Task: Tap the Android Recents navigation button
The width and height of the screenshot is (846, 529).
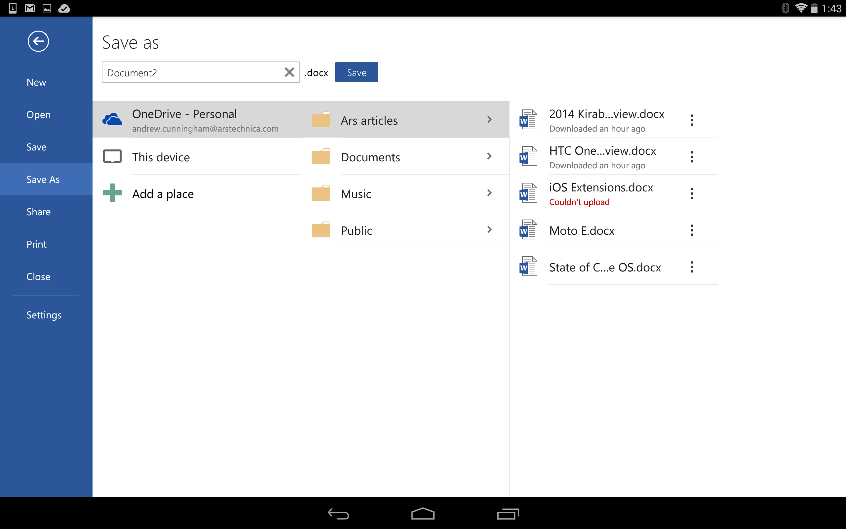Action: click(x=508, y=513)
